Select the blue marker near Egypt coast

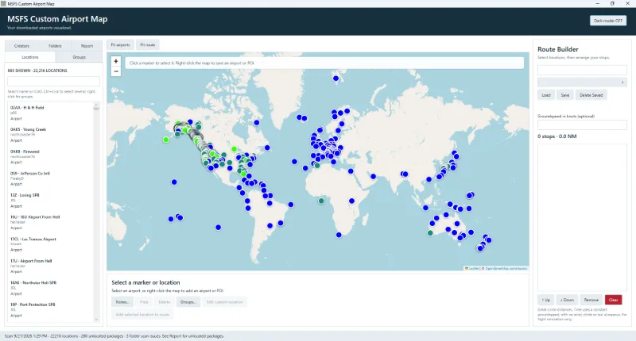point(351,171)
